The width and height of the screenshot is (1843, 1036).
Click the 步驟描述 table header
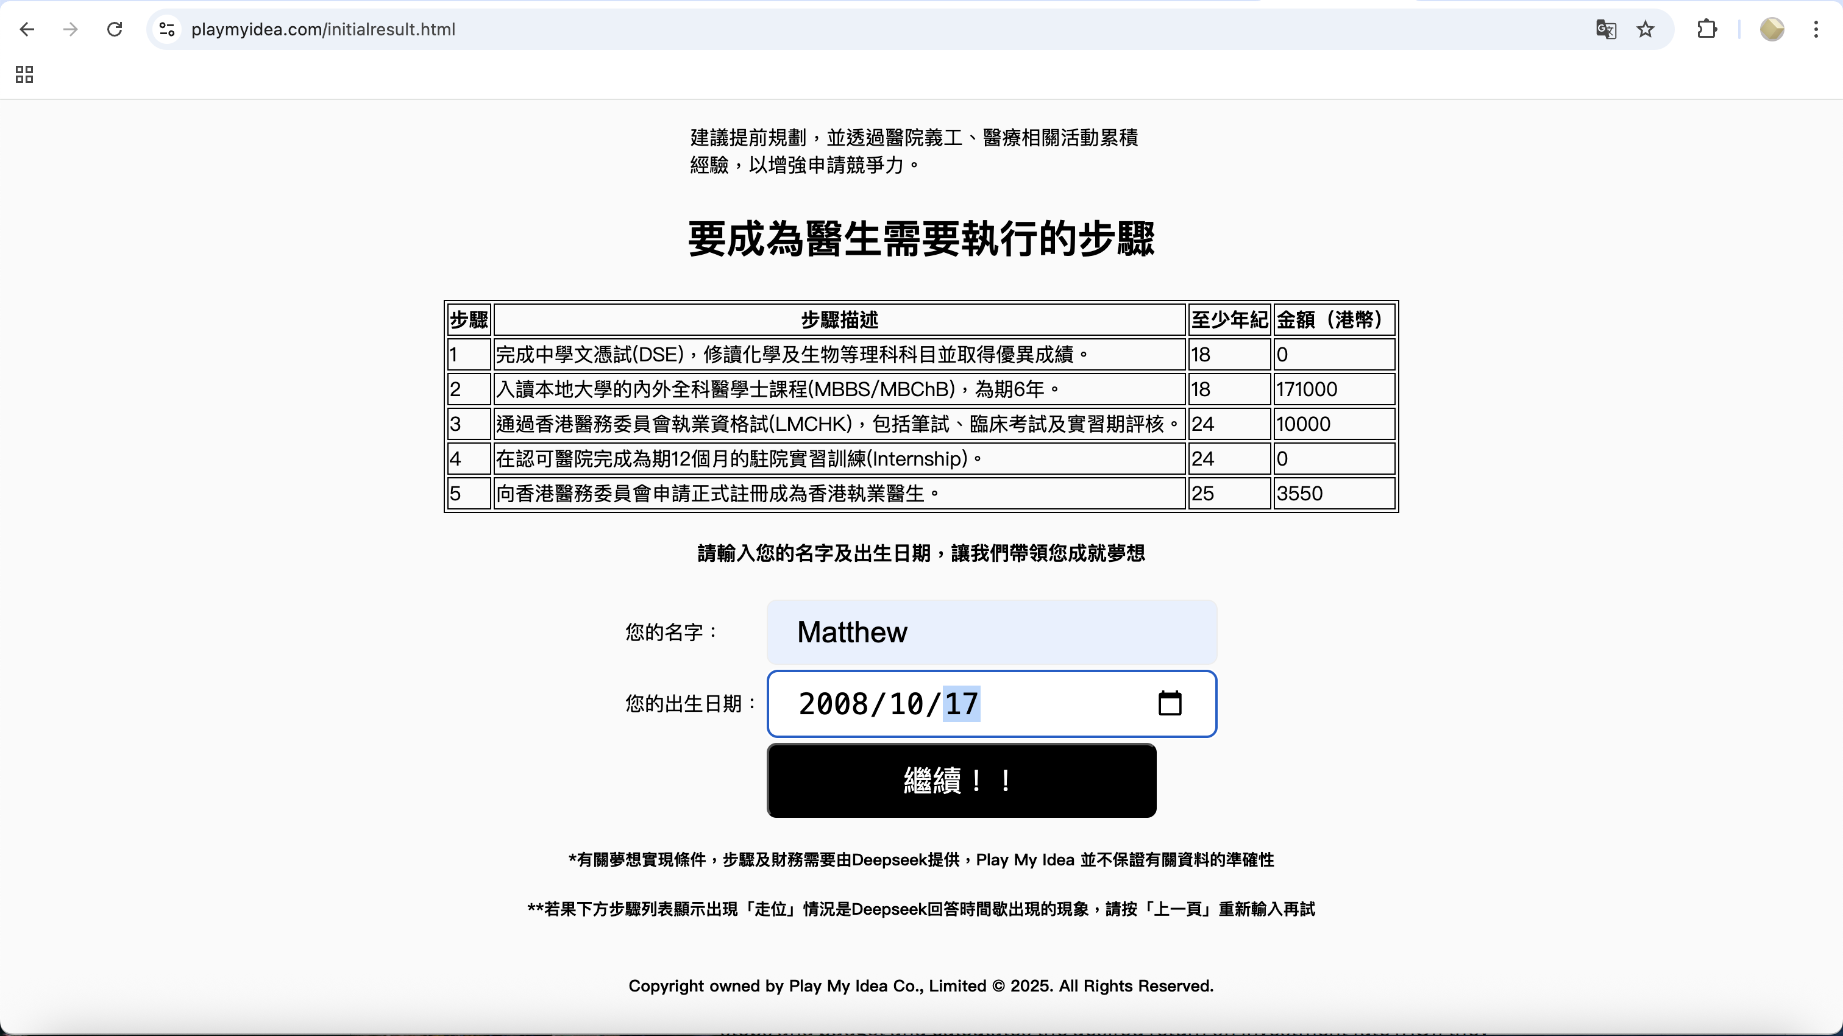pos(839,320)
